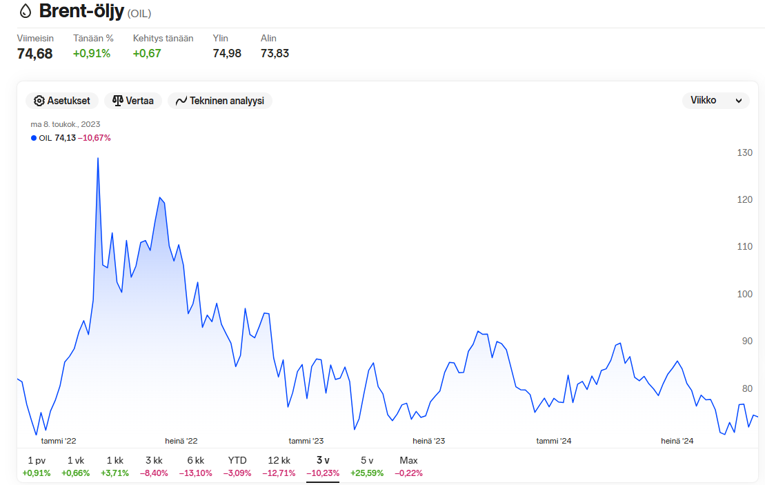
Task: Click Kehitys tänään value +0,67
Action: pos(147,54)
